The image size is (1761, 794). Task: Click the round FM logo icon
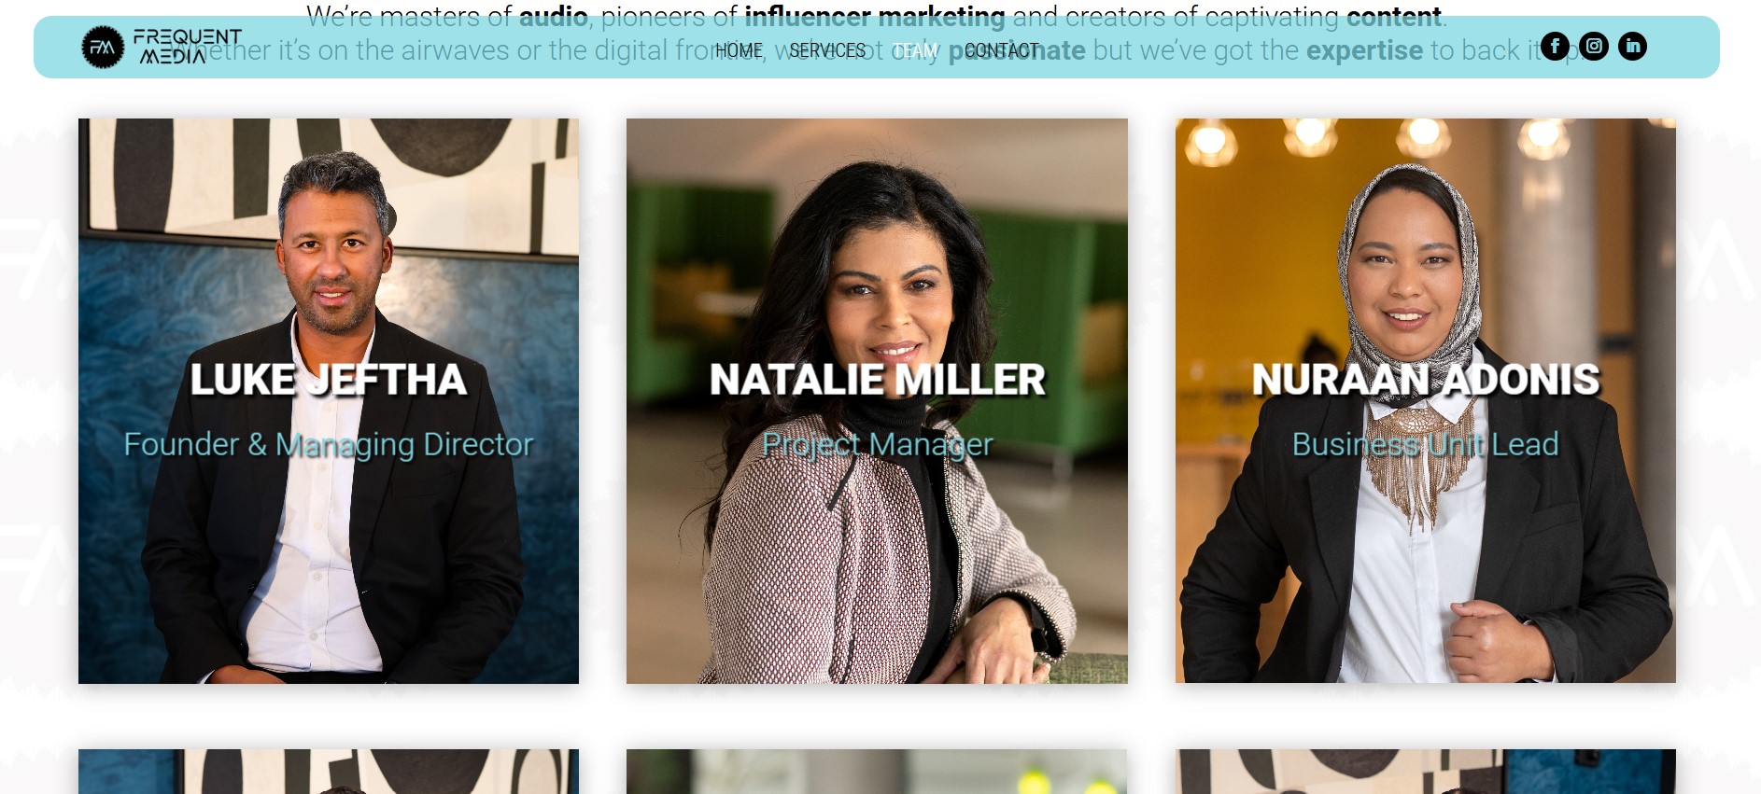tap(103, 47)
